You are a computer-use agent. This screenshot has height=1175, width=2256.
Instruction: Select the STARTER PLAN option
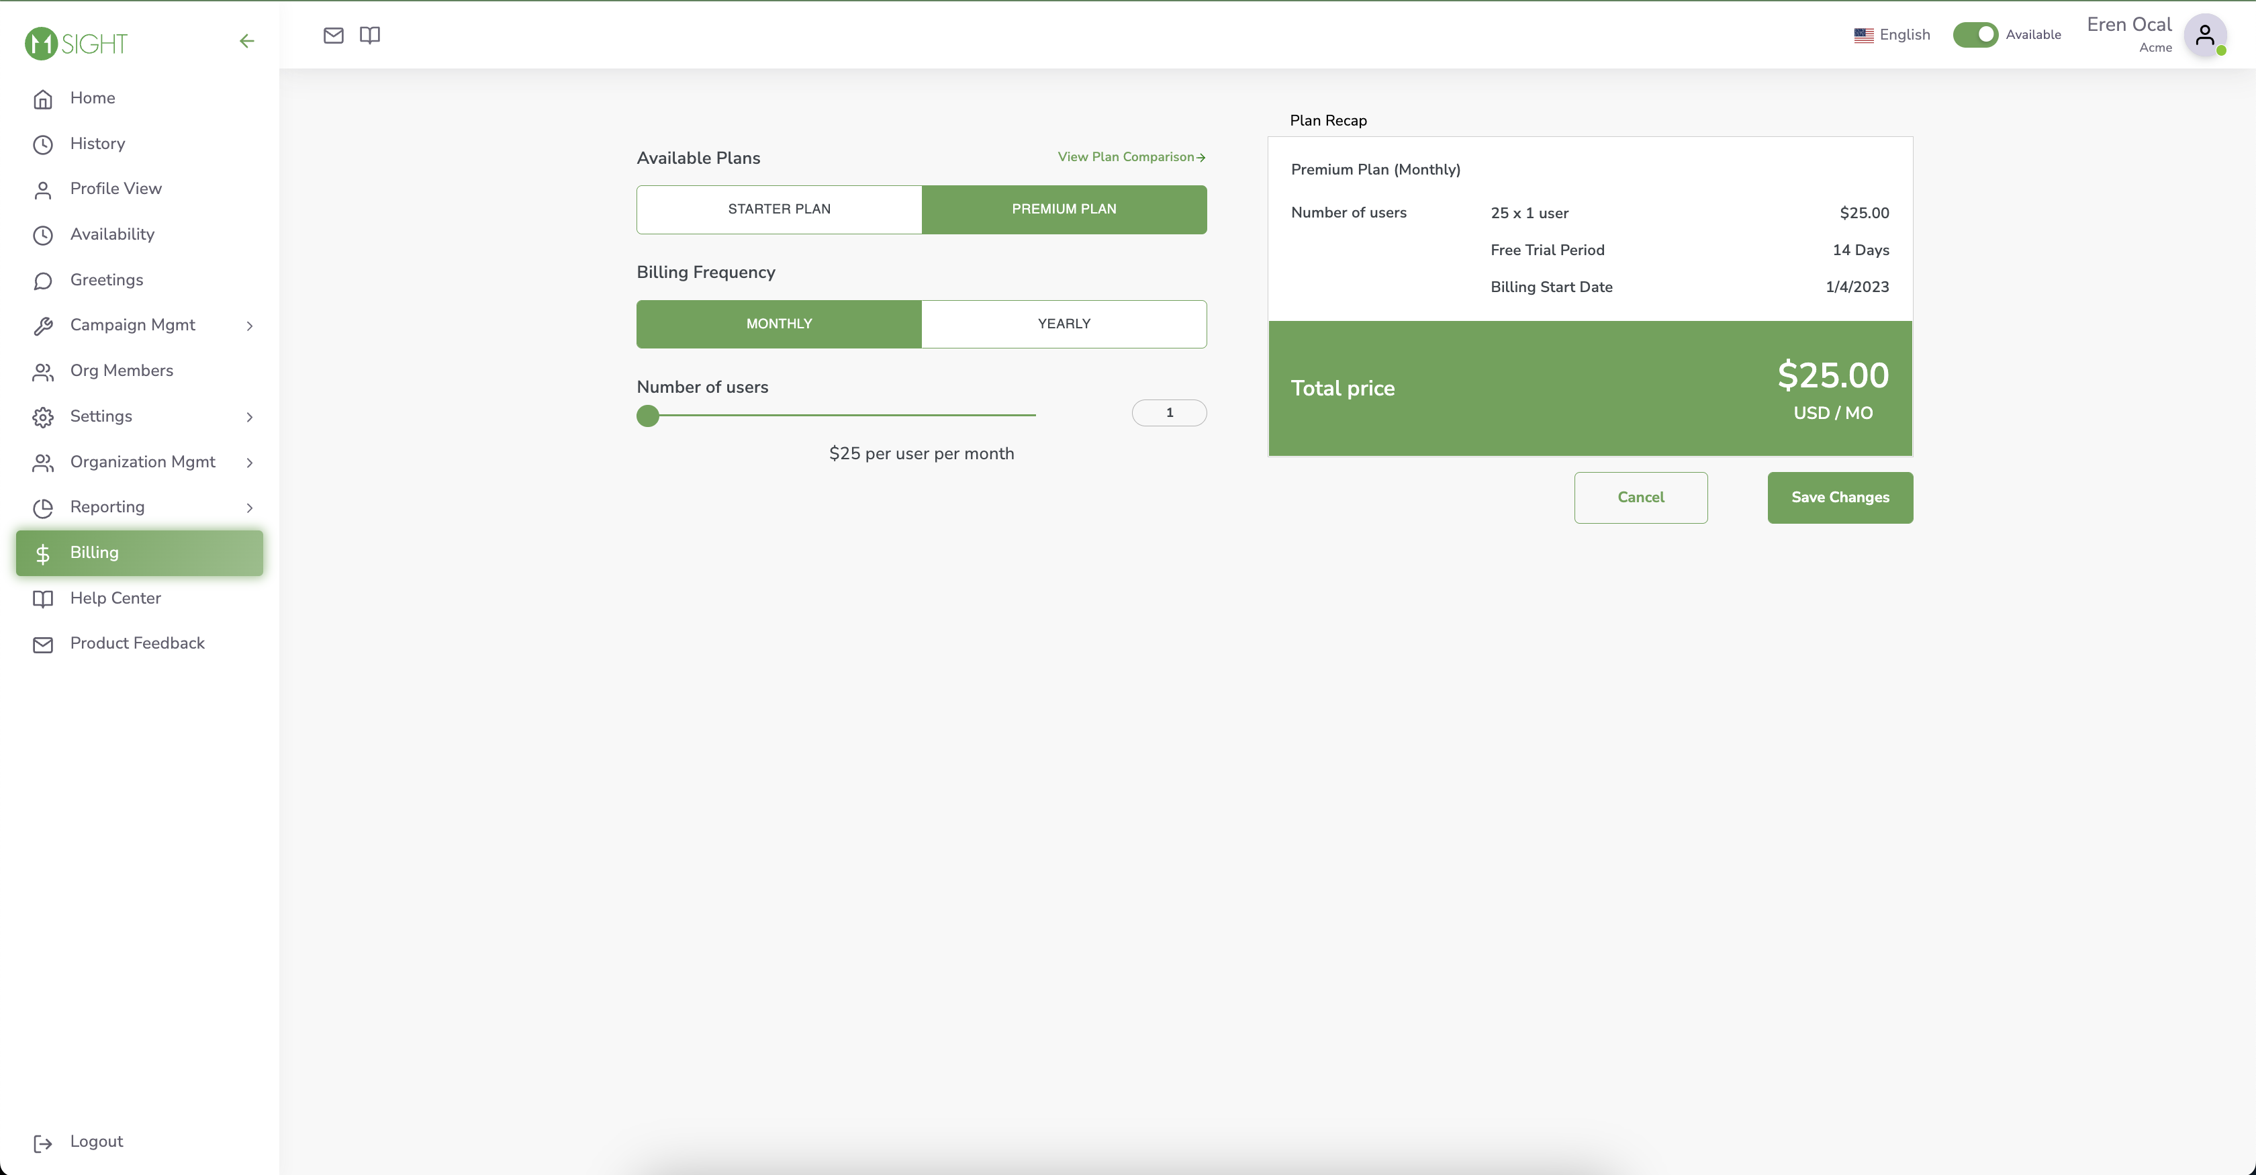[779, 209]
